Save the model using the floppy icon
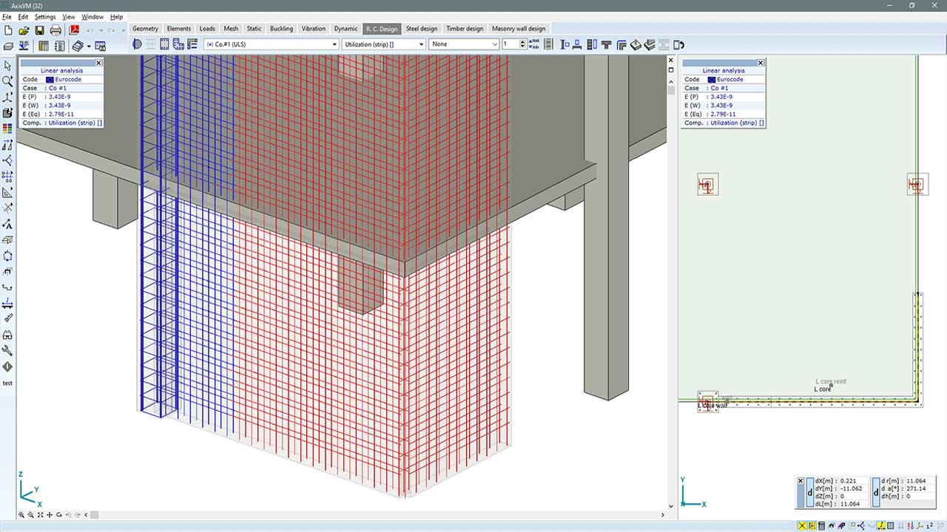Screen dimensions: 947x532 coord(39,30)
